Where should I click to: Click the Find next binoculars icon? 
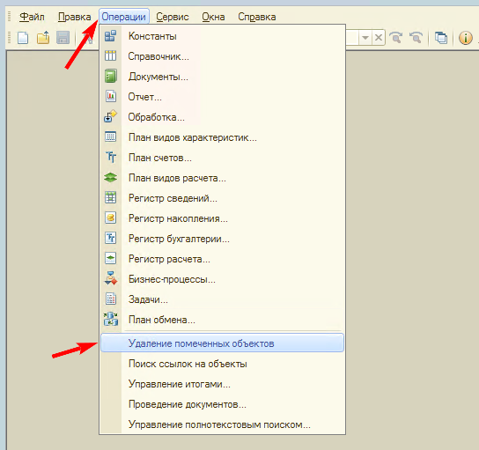[x=396, y=38]
